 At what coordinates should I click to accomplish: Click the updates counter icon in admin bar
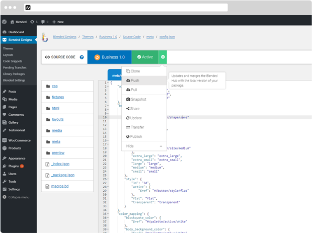pyautogui.click(x=33, y=22)
